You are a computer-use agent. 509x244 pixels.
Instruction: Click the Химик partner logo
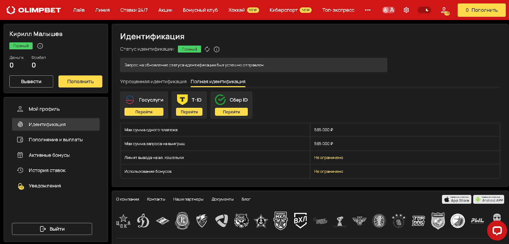point(438,221)
